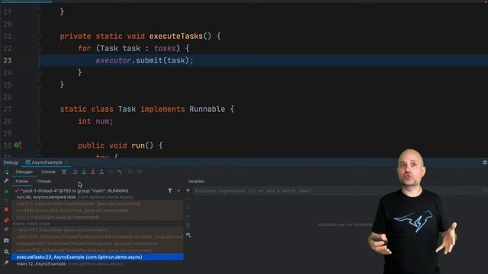The image size is (488, 274).
Task: Click the Step Into icon
Action: (x=84, y=171)
